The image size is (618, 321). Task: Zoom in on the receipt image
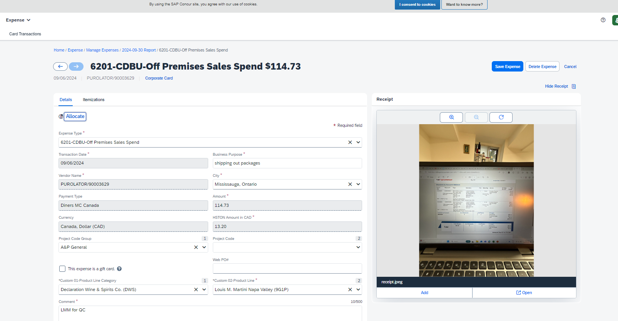451,117
